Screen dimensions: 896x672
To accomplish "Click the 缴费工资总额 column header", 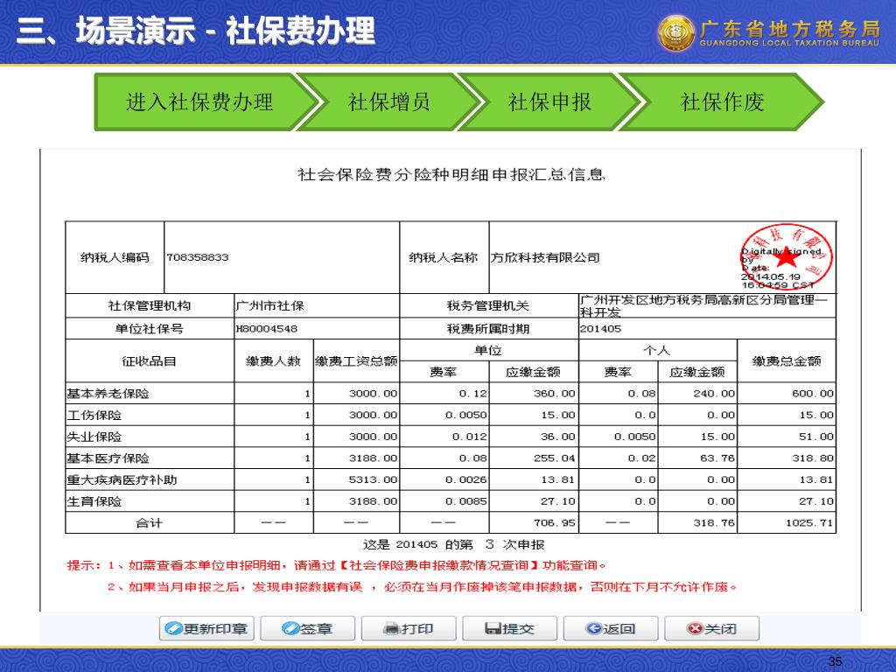I will pos(357,361).
